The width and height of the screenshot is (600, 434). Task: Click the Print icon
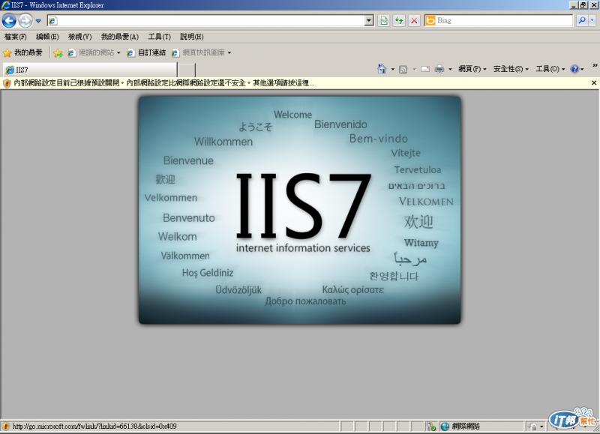click(439, 69)
